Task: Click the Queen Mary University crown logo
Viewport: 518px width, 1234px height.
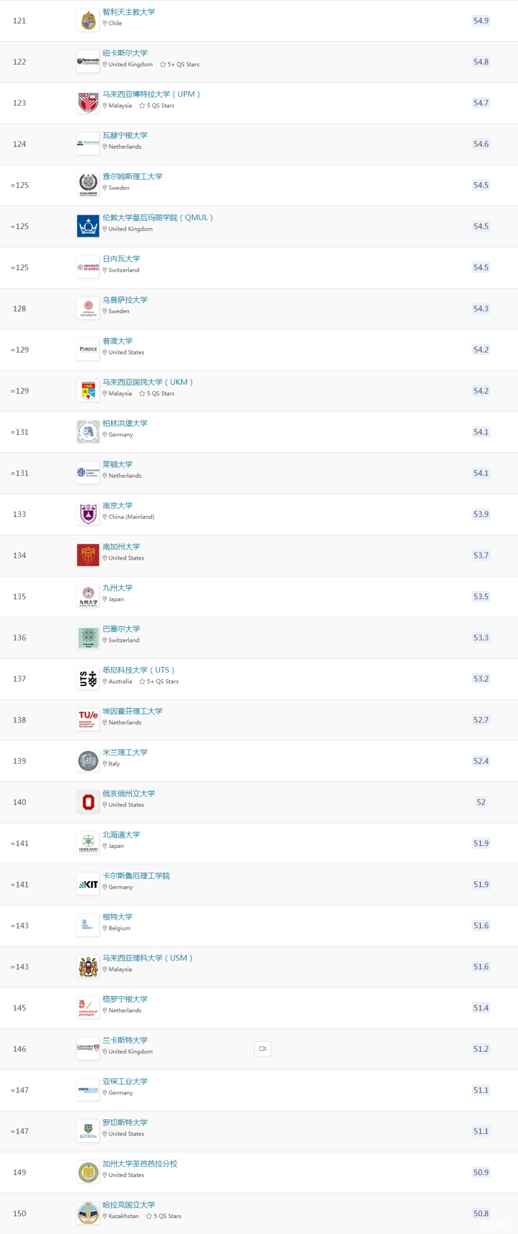Action: (88, 226)
